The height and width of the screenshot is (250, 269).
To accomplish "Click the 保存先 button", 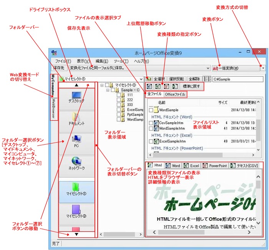I will pyautogui.click(x=59, y=68).
